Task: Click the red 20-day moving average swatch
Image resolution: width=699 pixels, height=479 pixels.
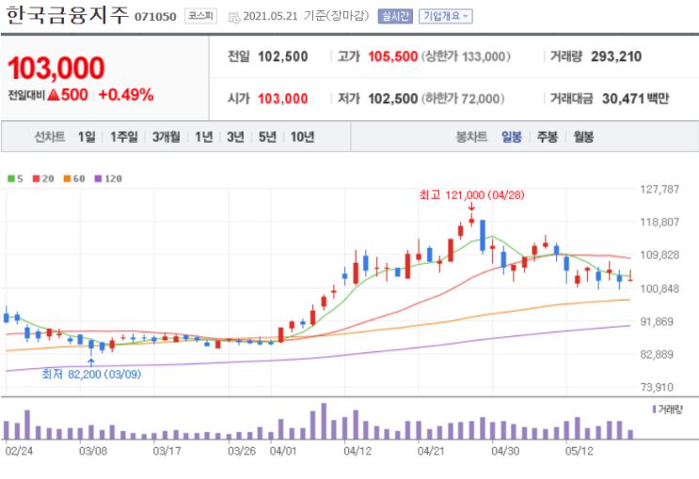Action: click(x=36, y=178)
